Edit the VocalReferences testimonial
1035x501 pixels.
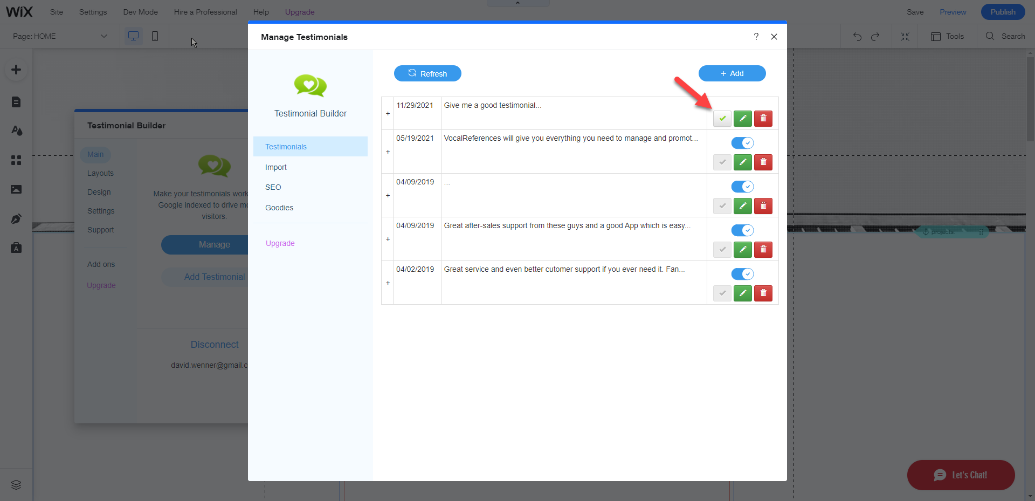click(x=743, y=162)
